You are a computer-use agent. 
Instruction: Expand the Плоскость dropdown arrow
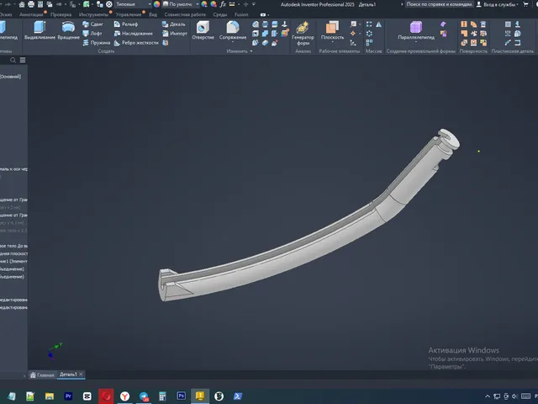332,42
